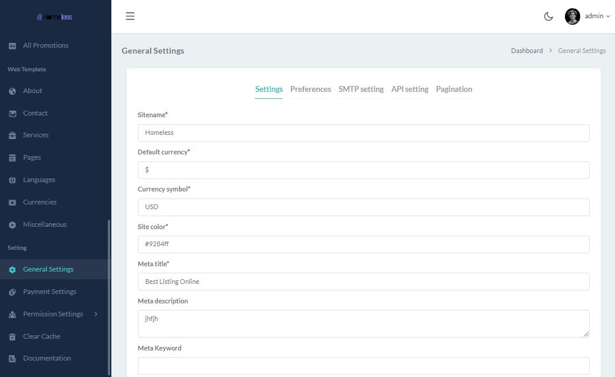Open the API setting tab
The width and height of the screenshot is (615, 377).
pos(410,89)
